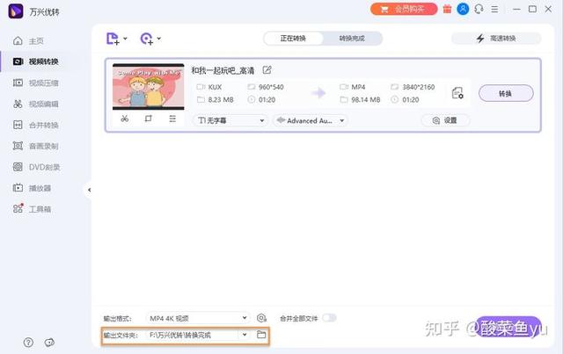
Task: Collapse the sidebar with arrow handle
Action: click(89, 190)
